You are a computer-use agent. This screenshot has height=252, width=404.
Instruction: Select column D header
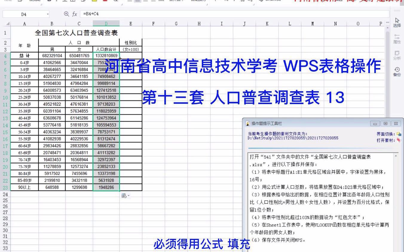(106, 24)
